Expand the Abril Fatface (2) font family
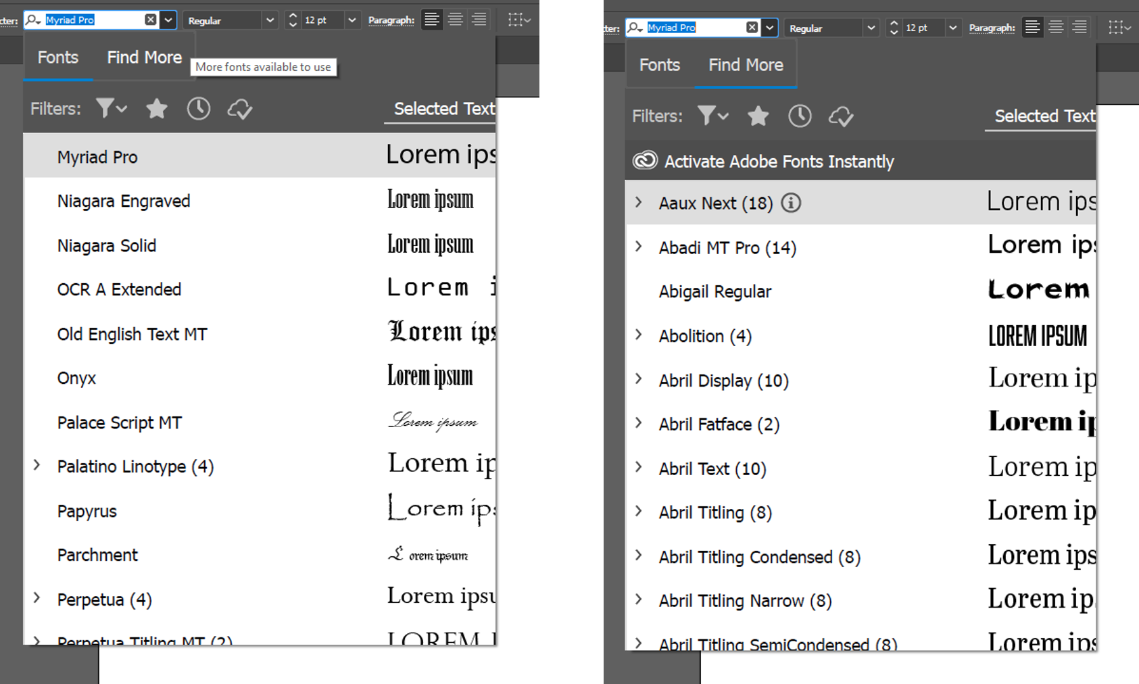The height and width of the screenshot is (684, 1139). pos(638,422)
